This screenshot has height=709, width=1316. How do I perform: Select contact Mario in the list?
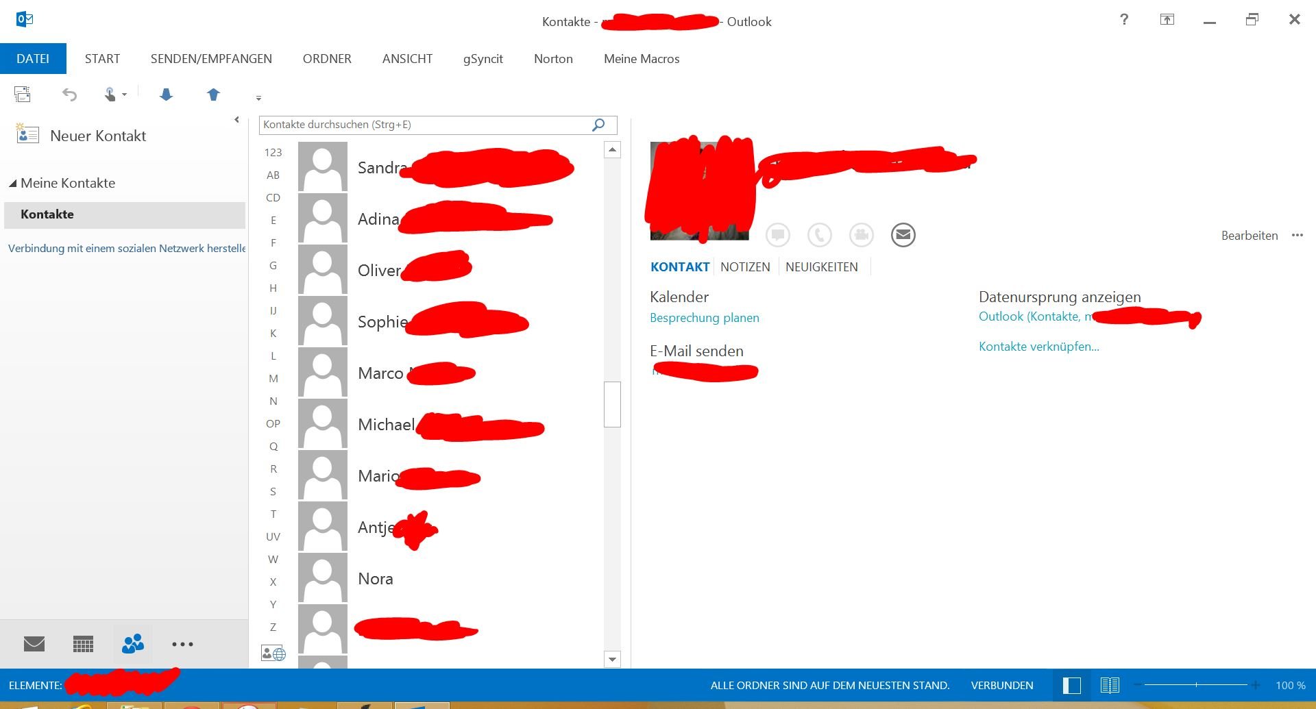tap(449, 475)
